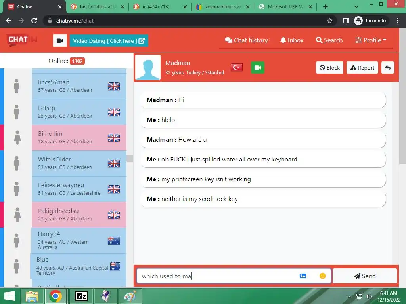Click the online users count badge
406x304 pixels.
(x=77, y=61)
